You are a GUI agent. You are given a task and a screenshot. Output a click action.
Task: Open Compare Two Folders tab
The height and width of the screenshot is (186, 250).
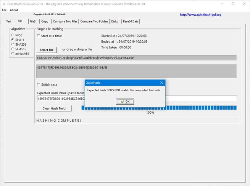[94, 21]
